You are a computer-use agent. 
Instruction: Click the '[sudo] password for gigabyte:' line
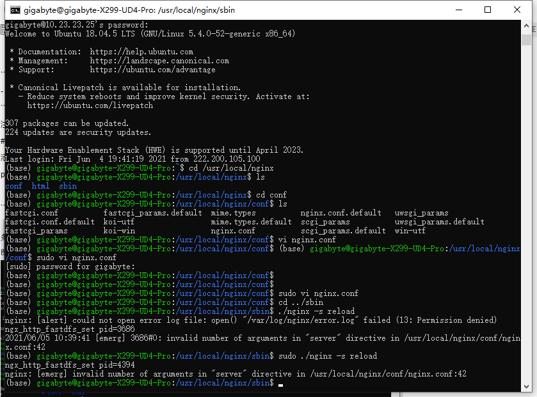(x=70, y=267)
